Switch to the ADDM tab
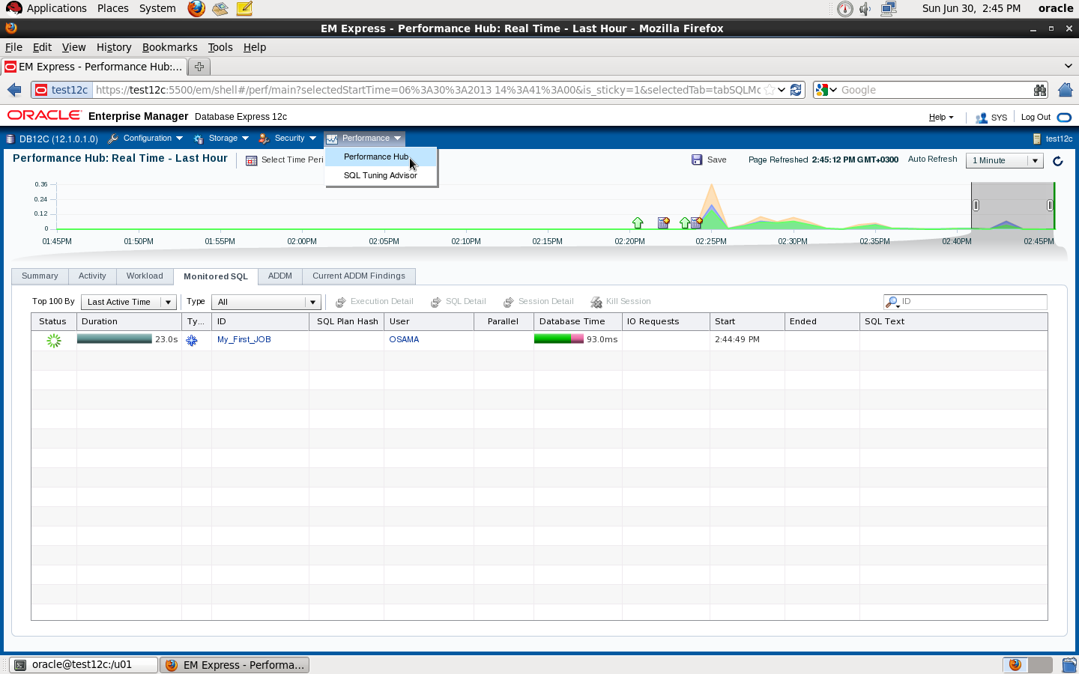Image resolution: width=1079 pixels, height=674 pixels. [x=279, y=276]
